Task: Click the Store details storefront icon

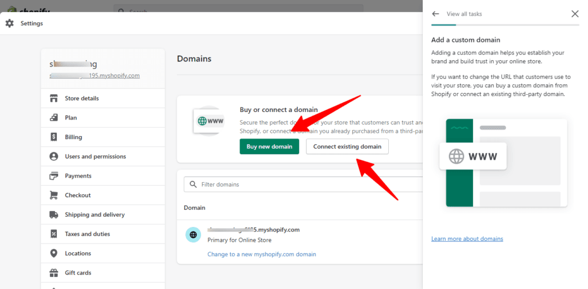Action: [x=53, y=98]
